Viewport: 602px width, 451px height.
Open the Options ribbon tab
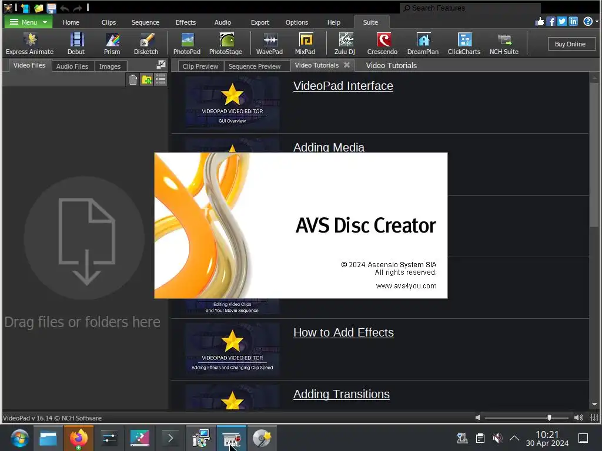coord(297,22)
